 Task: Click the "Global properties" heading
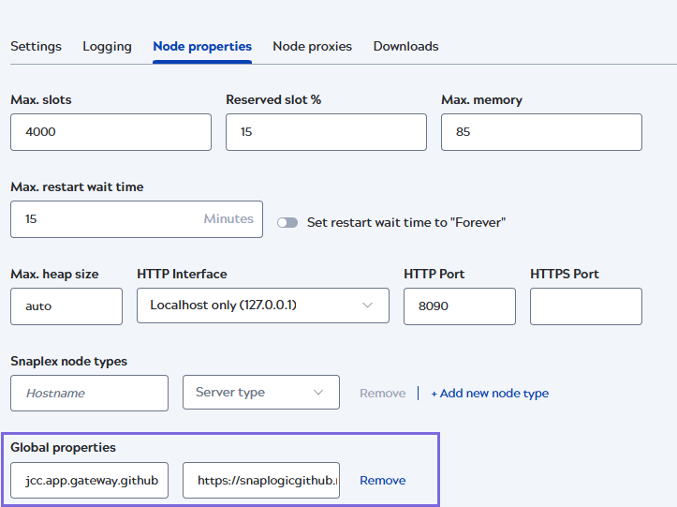point(63,447)
